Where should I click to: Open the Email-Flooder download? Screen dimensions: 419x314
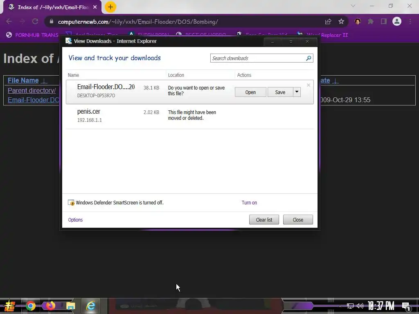pyautogui.click(x=250, y=92)
